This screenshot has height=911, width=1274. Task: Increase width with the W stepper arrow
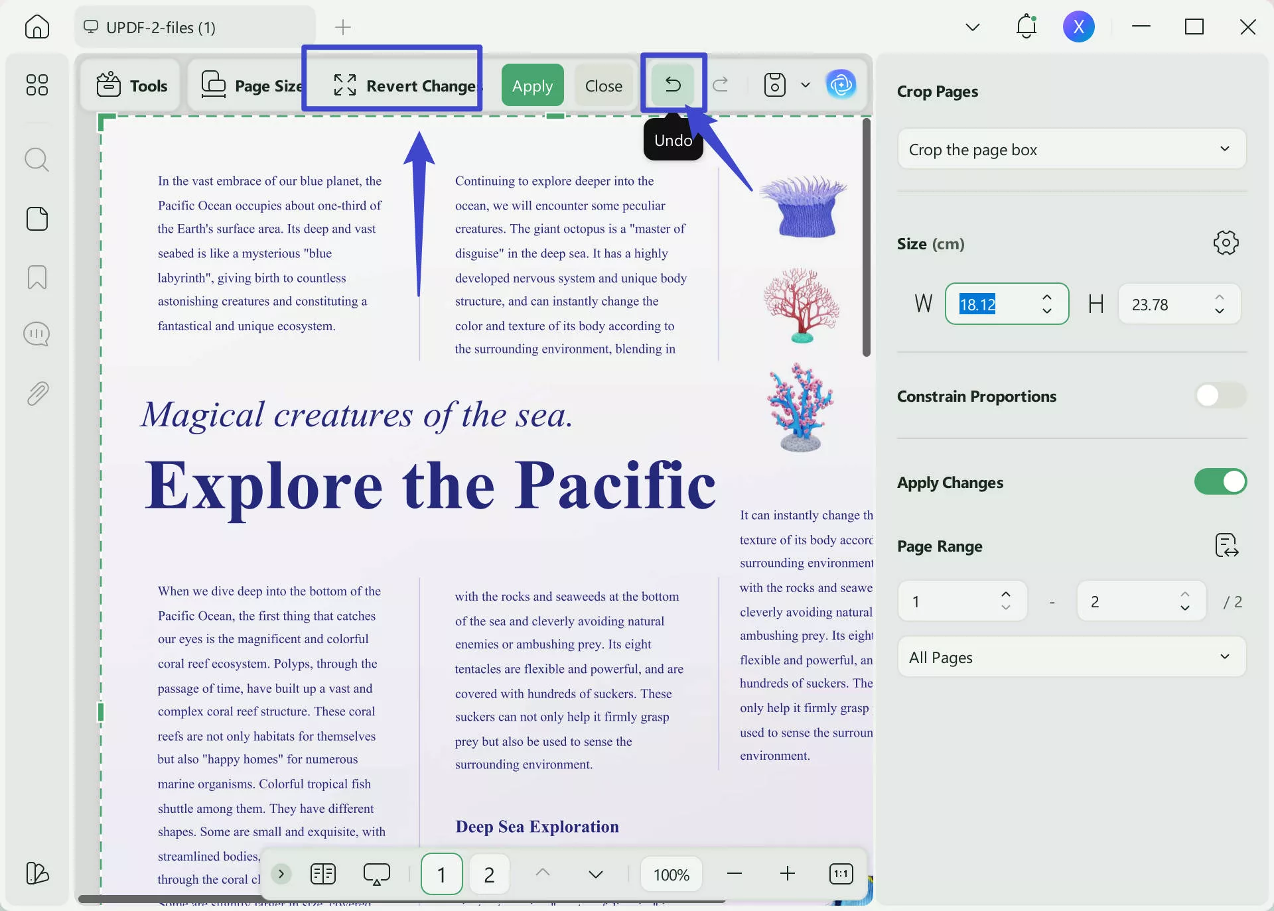[x=1046, y=298]
